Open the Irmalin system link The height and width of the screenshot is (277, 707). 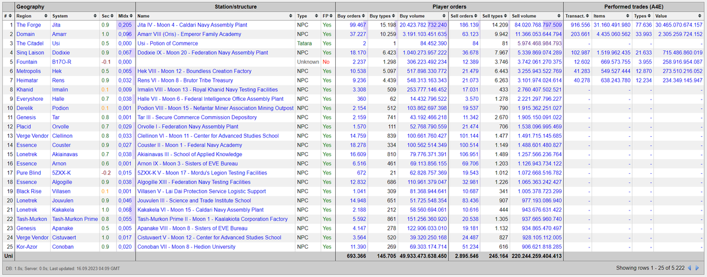pyautogui.click(x=61, y=90)
